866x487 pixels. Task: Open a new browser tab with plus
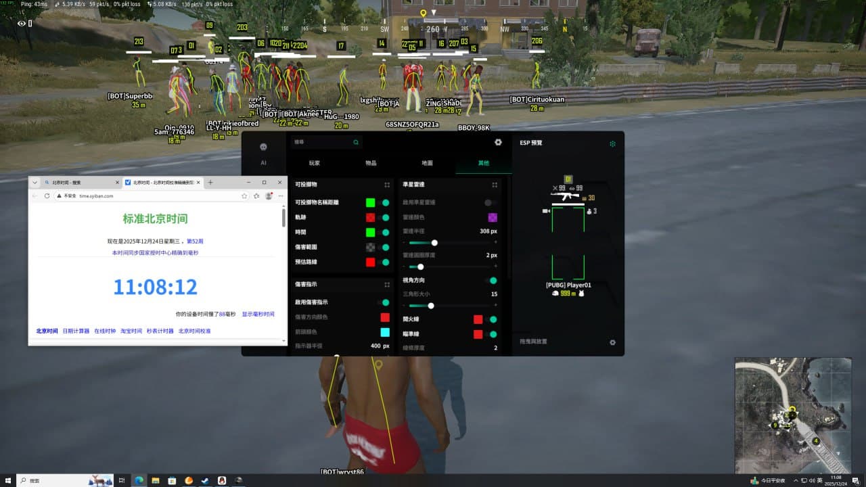(210, 183)
